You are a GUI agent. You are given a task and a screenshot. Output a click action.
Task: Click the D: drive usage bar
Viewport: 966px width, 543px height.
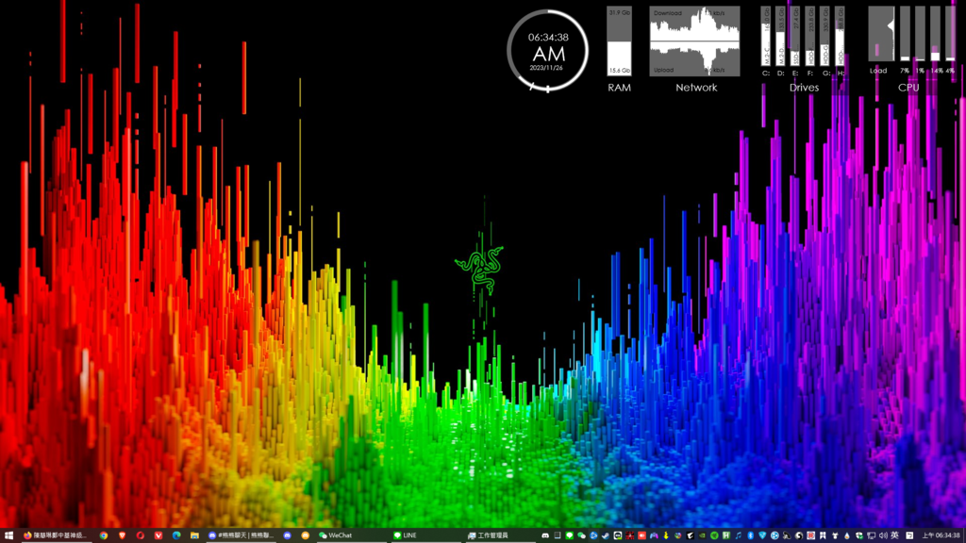coord(780,37)
